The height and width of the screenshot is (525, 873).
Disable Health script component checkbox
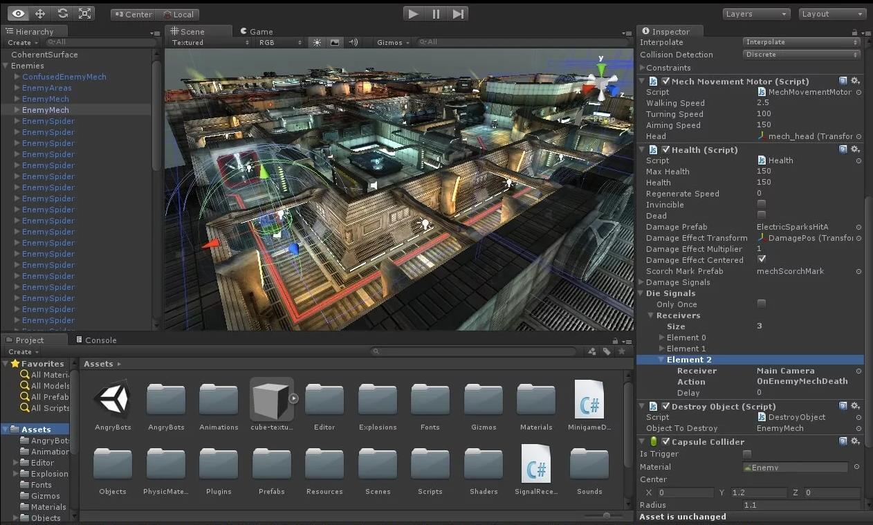coord(666,149)
